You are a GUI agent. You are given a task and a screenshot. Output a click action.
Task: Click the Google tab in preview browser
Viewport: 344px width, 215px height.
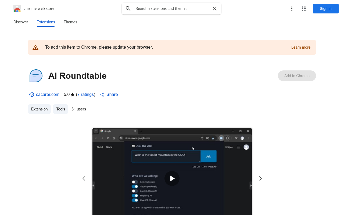click(x=118, y=131)
